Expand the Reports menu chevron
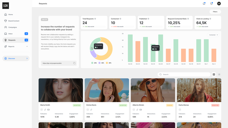 (x=27, y=46)
